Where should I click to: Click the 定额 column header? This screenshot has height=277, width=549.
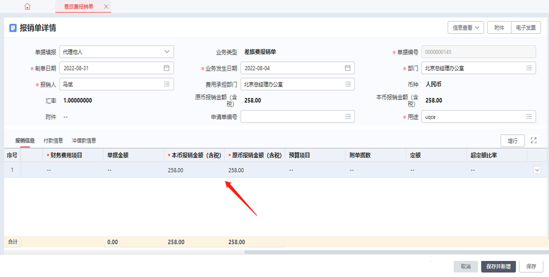pos(436,155)
